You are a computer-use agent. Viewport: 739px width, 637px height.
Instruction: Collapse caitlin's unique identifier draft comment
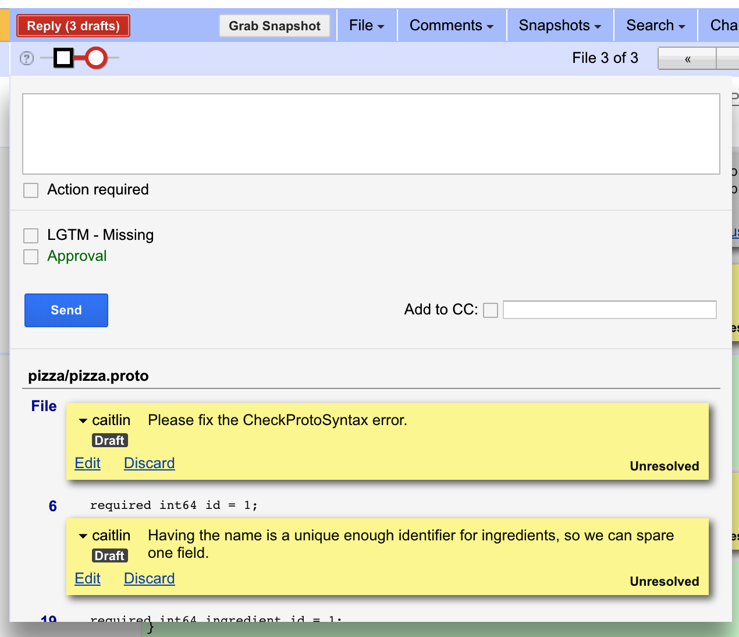coord(83,536)
